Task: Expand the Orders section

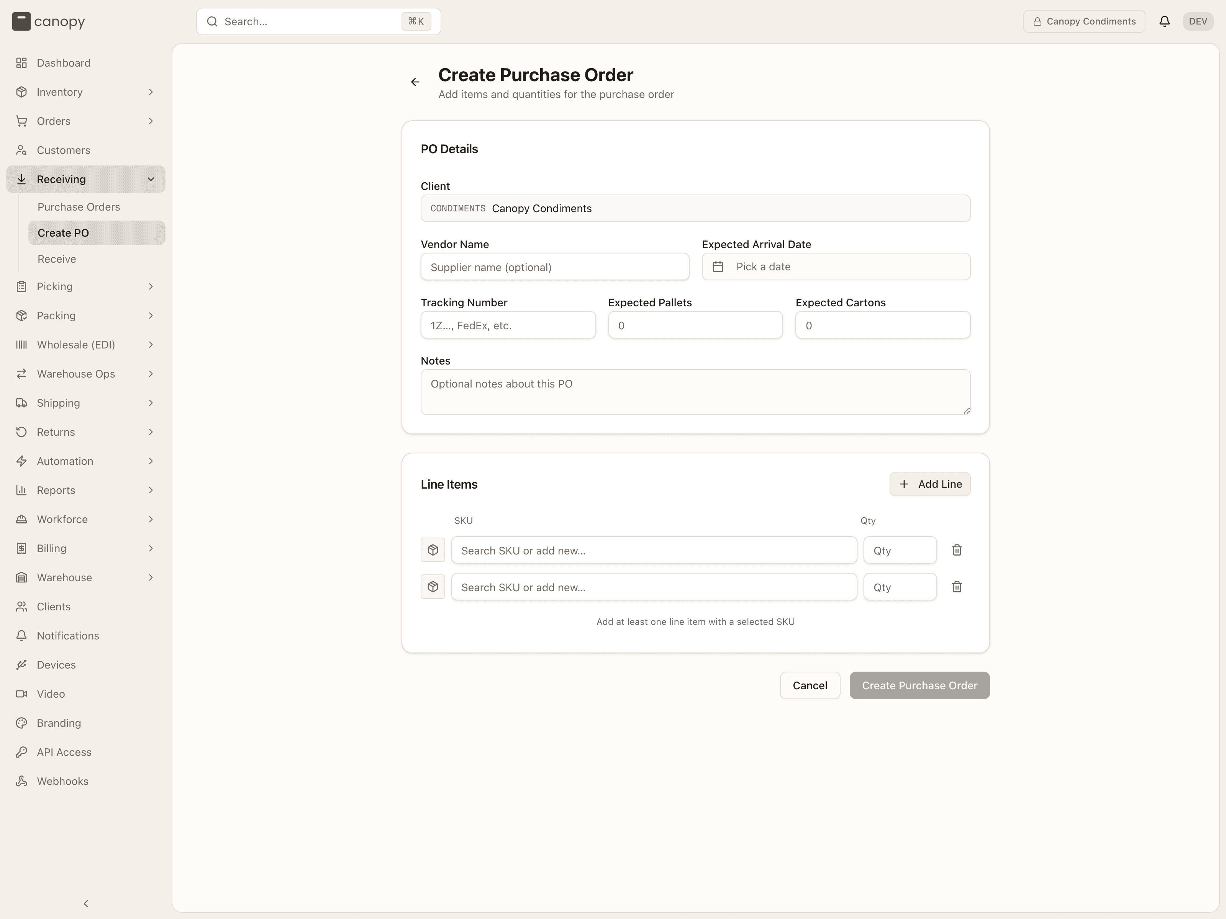Action: pos(86,121)
